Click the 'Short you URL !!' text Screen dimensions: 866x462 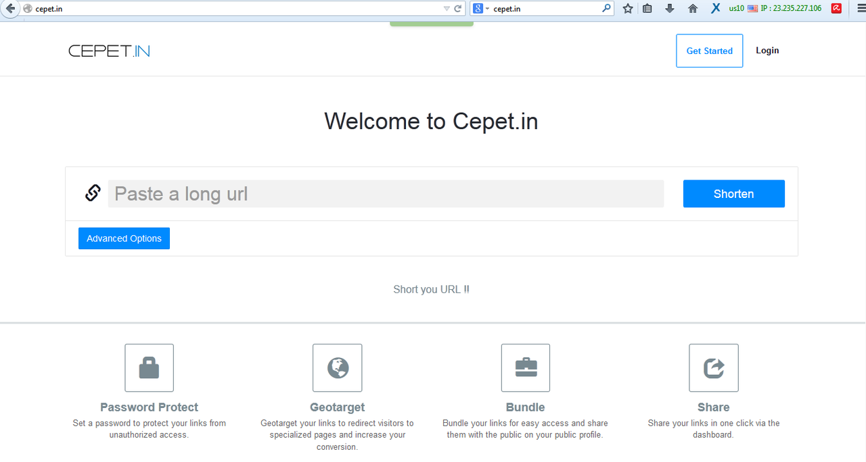pyautogui.click(x=432, y=289)
